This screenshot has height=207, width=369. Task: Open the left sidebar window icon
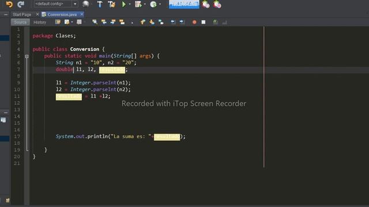(3, 120)
